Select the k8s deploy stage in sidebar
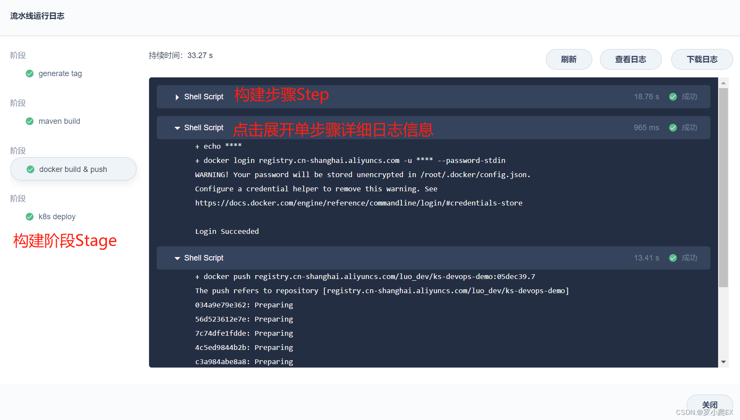740x420 pixels. tap(57, 217)
